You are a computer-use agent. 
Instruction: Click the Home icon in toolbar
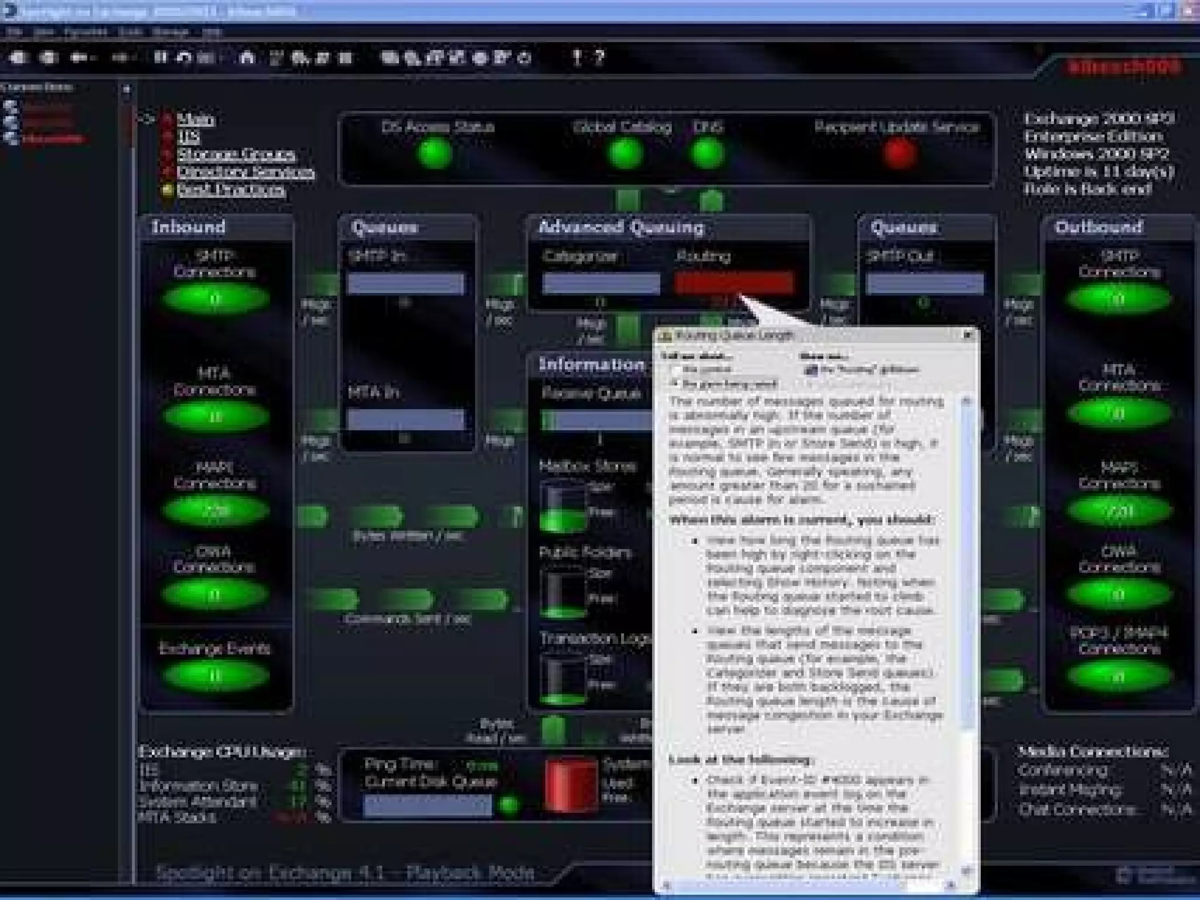click(247, 57)
